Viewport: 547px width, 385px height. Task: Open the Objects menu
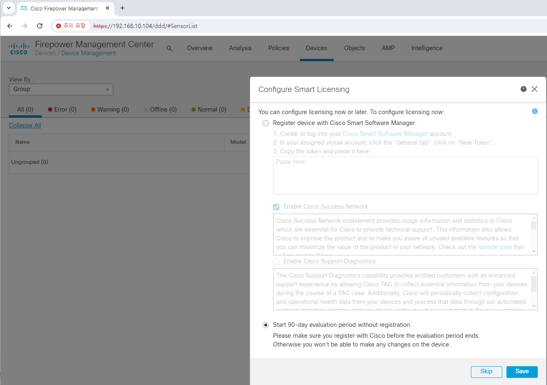[355, 48]
